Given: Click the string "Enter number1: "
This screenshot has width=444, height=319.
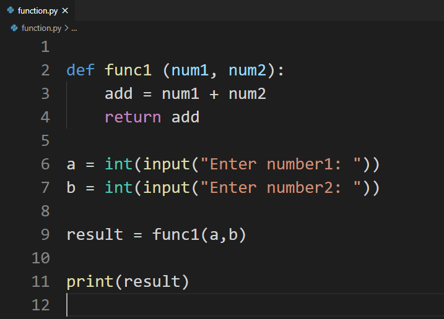Looking at the screenshot, I should tap(281, 164).
